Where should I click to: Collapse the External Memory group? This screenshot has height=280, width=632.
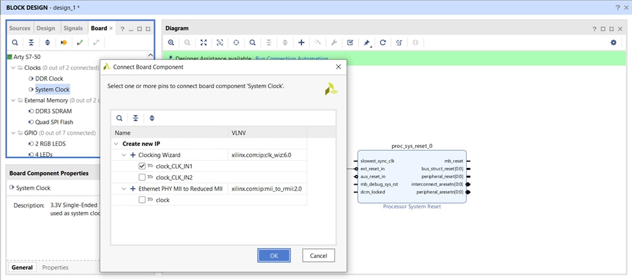12,100
